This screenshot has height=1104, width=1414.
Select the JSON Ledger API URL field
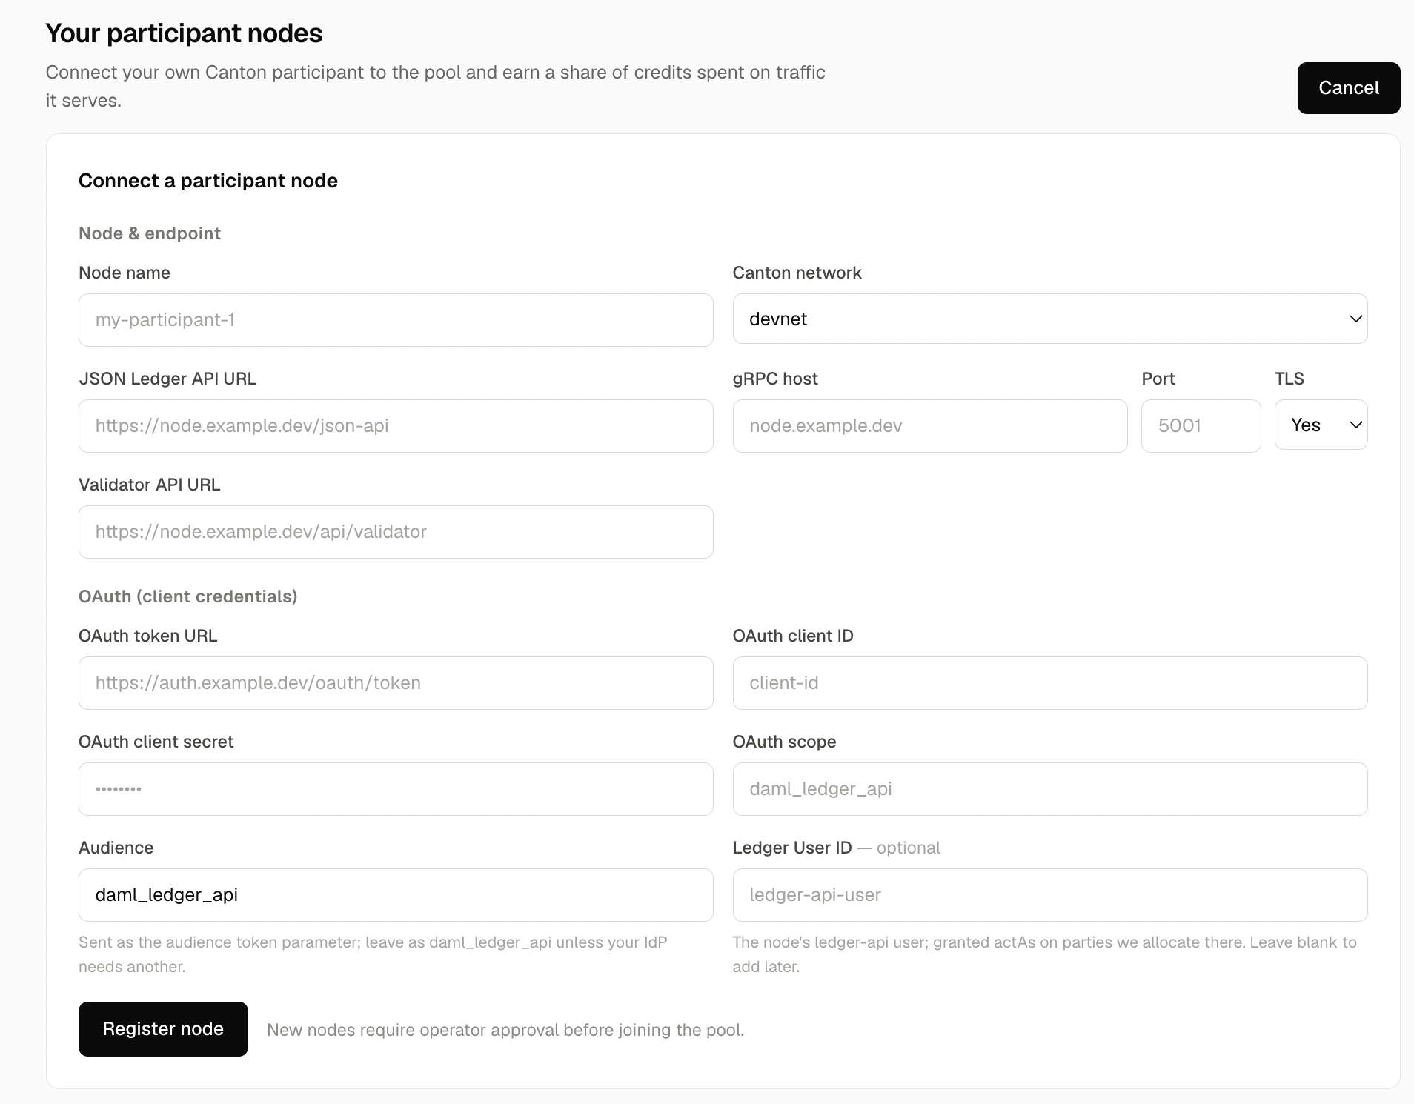point(396,426)
